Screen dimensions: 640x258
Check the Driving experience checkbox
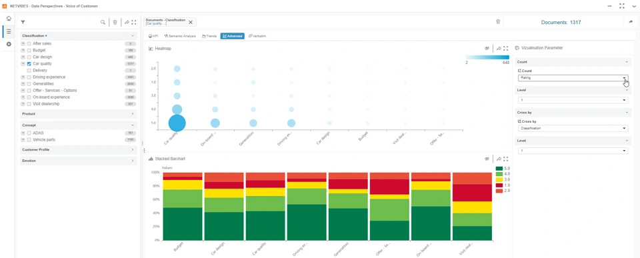click(x=29, y=77)
